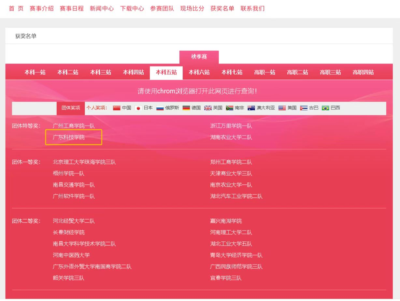This screenshot has height=301, width=400.
Task: Click the 澳大利亚 country label
Action: click(x=266, y=108)
